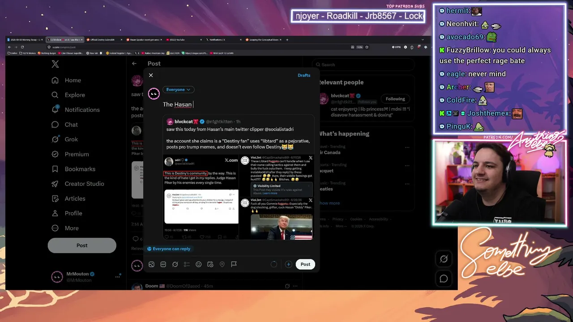Open the VPN toolbar button
This screenshot has height=322, width=573.
[396, 47]
